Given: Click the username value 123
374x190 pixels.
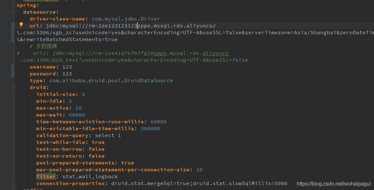Looking at the screenshot, I should (x=67, y=67).
